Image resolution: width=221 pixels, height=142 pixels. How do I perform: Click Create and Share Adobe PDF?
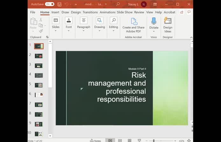[133, 25]
